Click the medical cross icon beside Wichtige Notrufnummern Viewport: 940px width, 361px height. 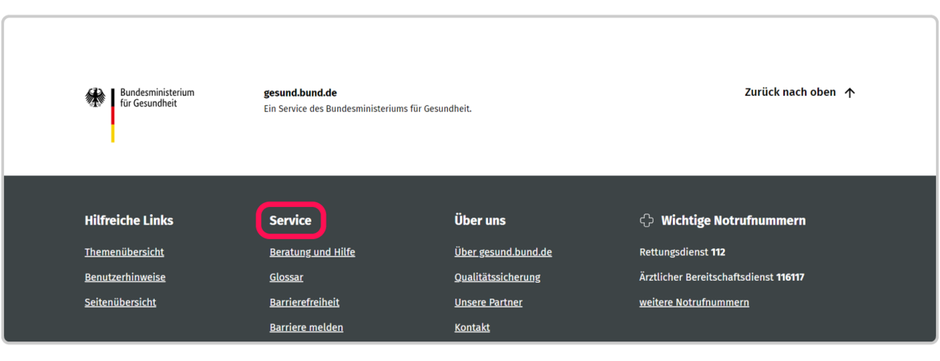pos(646,221)
